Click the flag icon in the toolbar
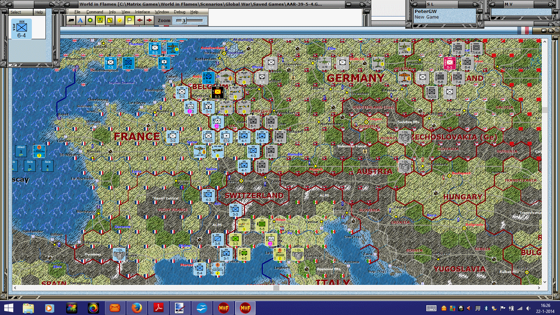Image resolution: width=560 pixels, height=315 pixels. click(x=129, y=20)
